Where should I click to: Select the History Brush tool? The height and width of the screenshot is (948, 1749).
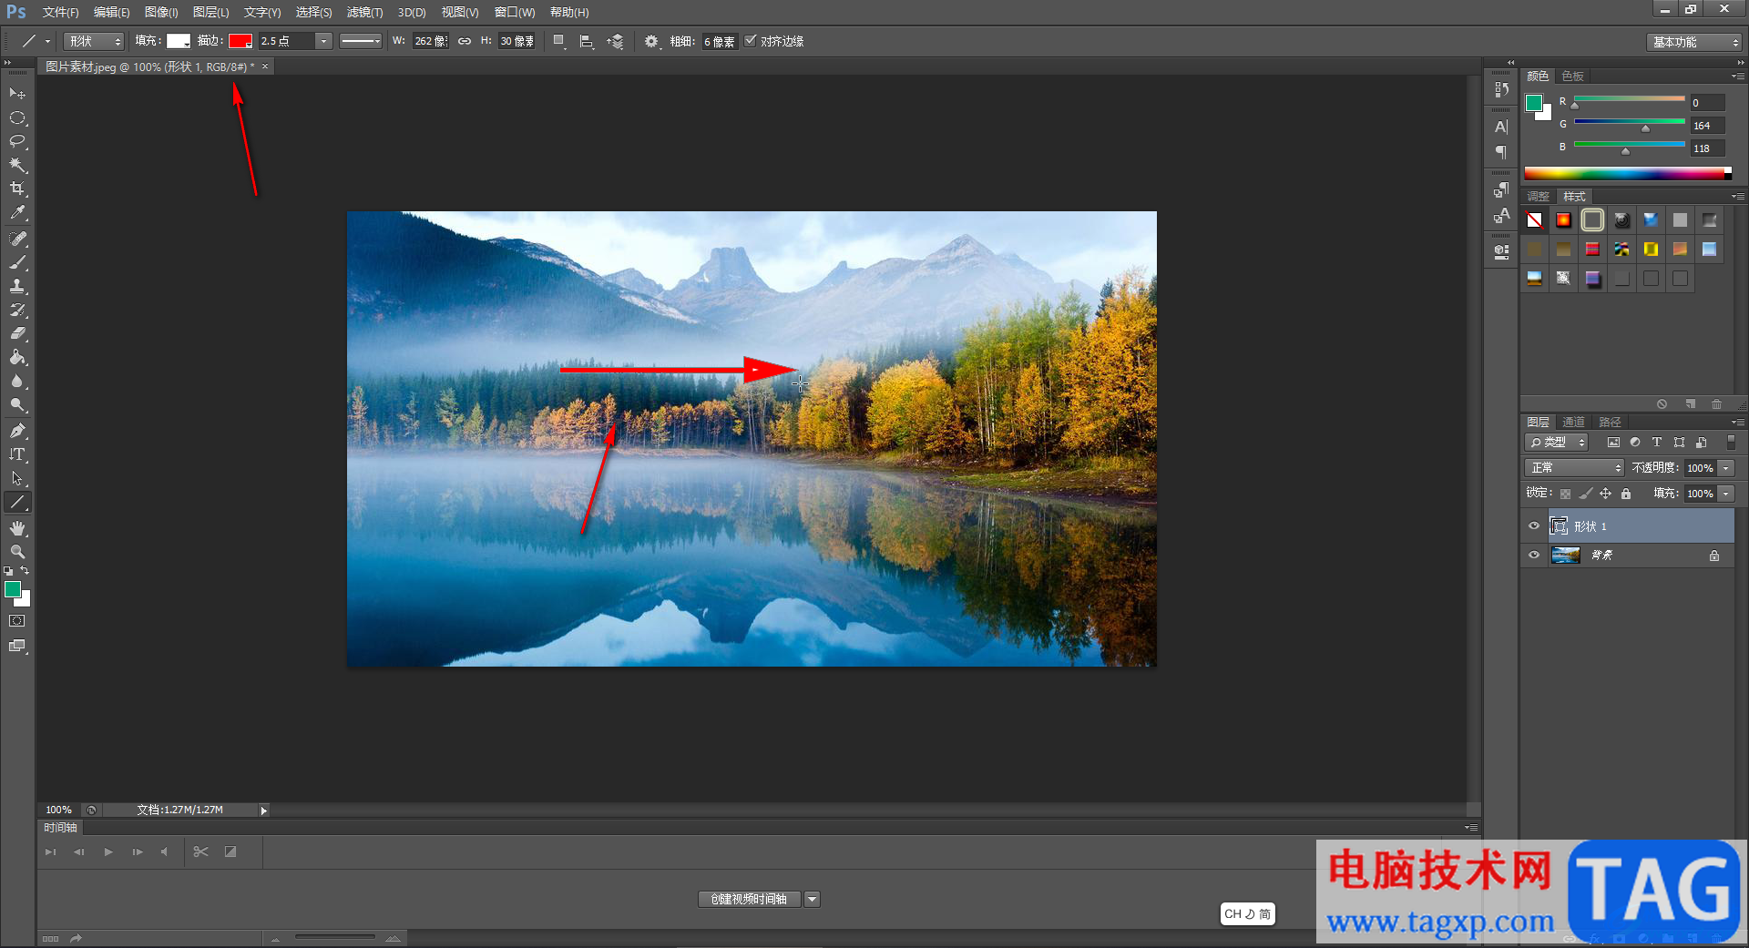coord(17,310)
